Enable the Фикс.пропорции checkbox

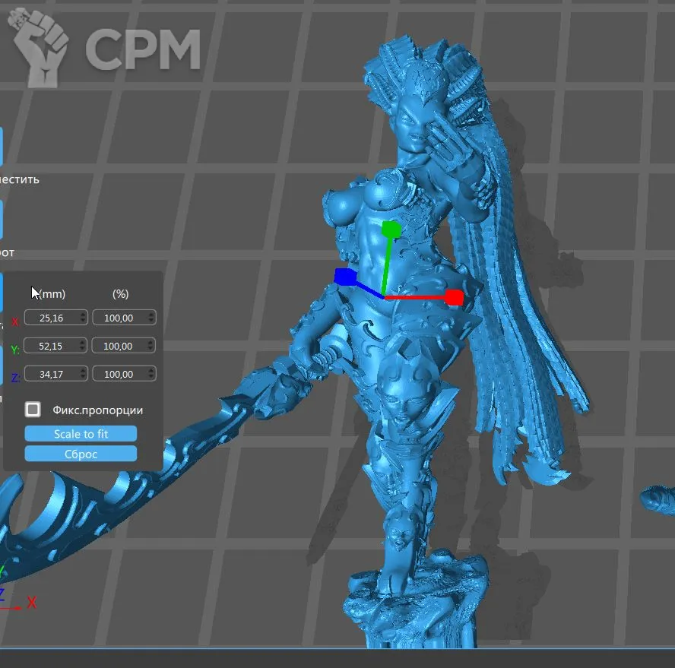pos(33,410)
